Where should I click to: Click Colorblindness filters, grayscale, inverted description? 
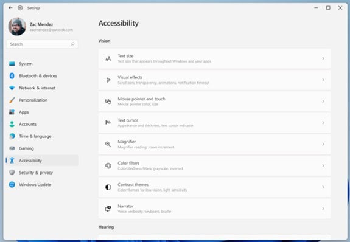pyautogui.click(x=150, y=168)
